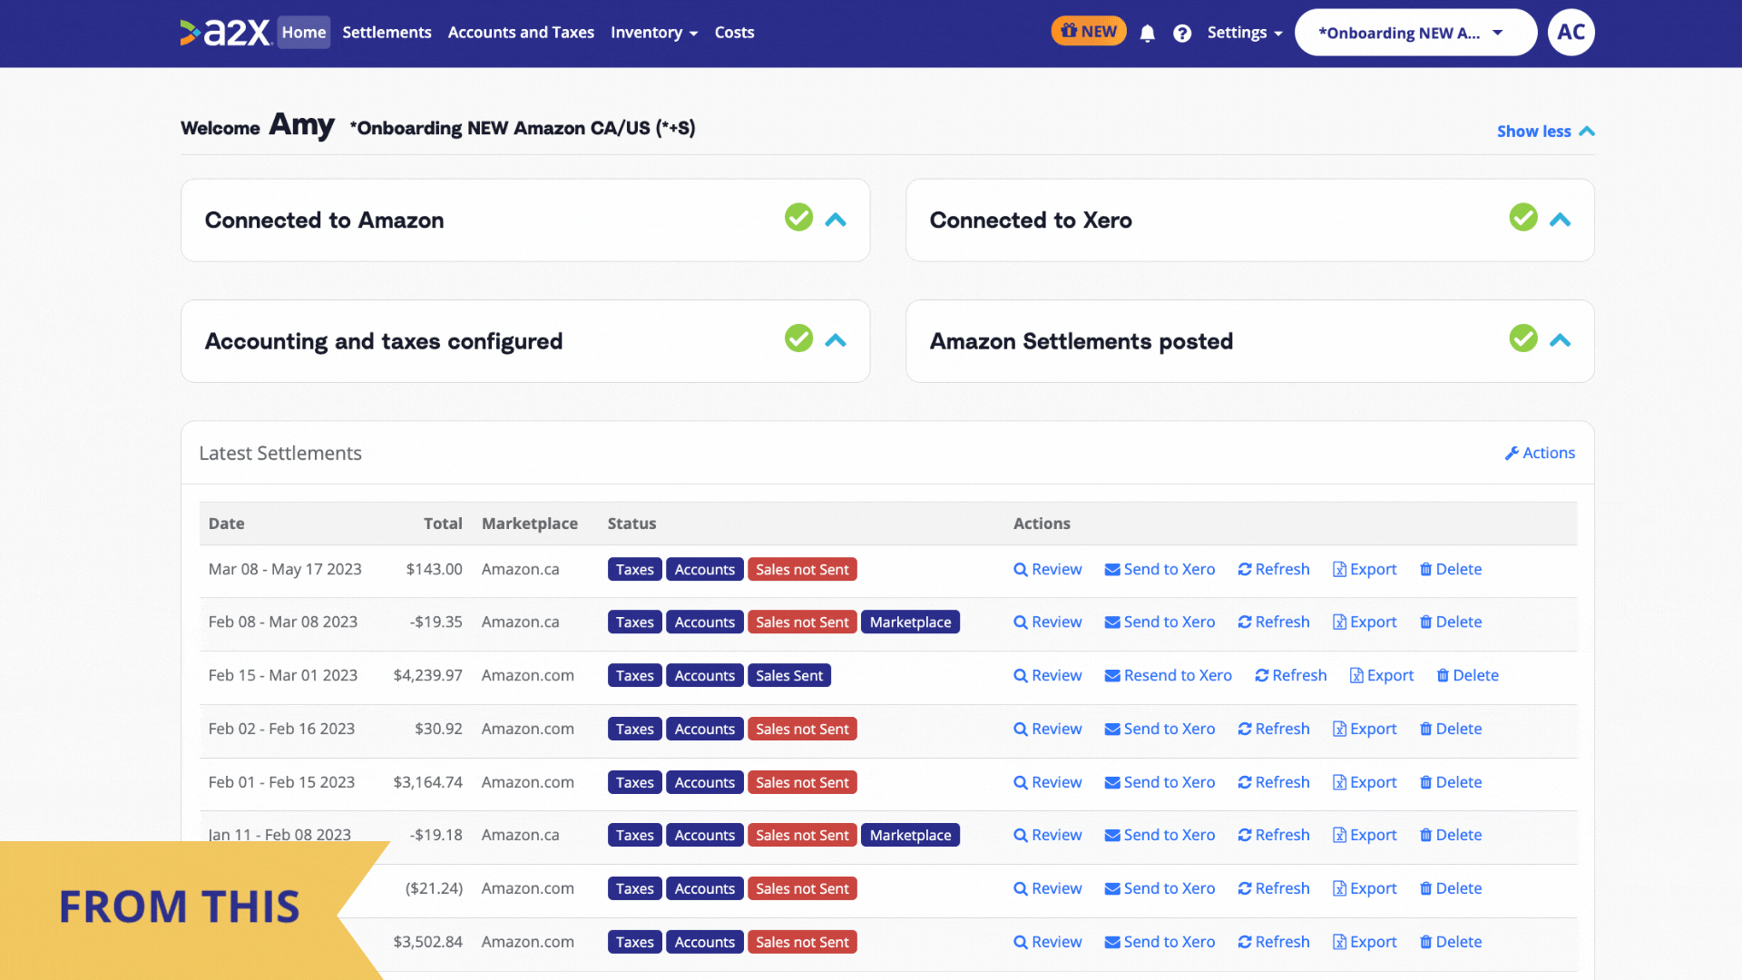Click Accounts badge on $143.00 row
The image size is (1742, 980).
coord(704,570)
